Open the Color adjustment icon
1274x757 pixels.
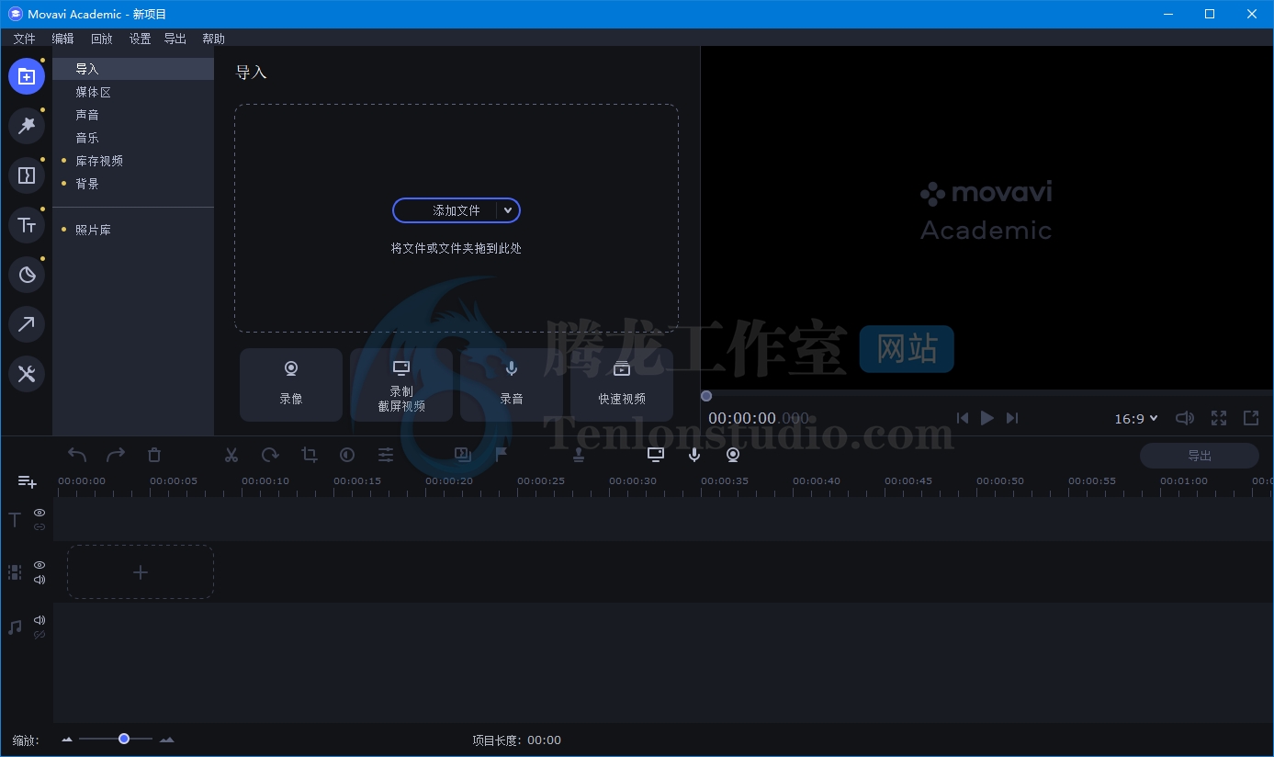coord(347,455)
